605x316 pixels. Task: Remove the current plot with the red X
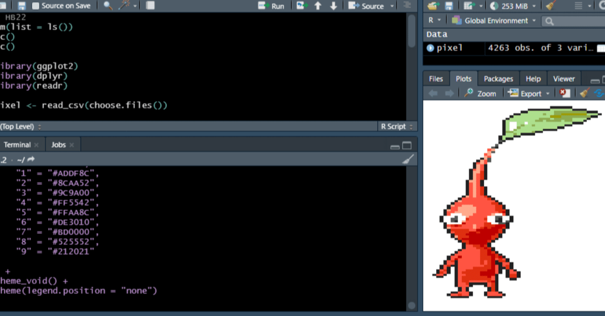pyautogui.click(x=564, y=93)
